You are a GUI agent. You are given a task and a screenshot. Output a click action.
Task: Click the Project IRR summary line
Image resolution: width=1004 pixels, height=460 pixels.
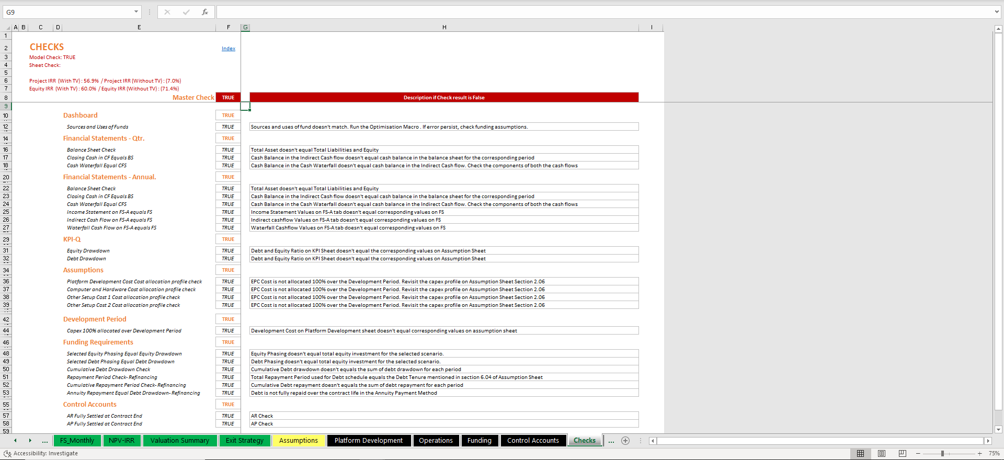[105, 81]
